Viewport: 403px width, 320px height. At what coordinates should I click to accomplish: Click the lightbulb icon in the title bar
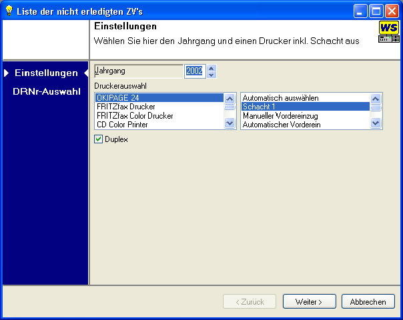9,11
